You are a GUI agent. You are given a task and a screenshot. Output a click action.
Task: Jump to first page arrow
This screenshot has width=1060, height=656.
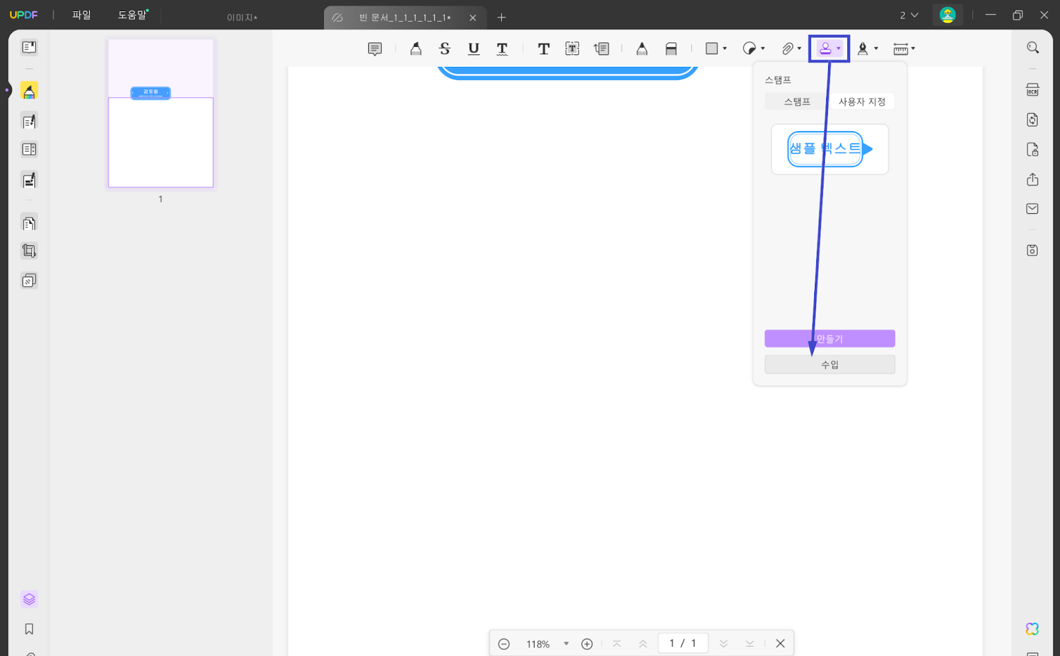(x=617, y=643)
